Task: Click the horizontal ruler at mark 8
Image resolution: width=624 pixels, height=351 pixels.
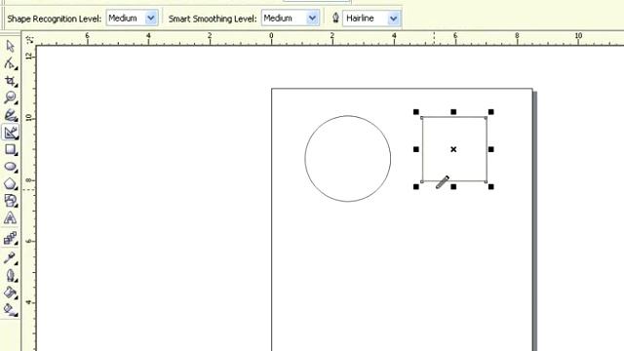Action: coord(517,37)
